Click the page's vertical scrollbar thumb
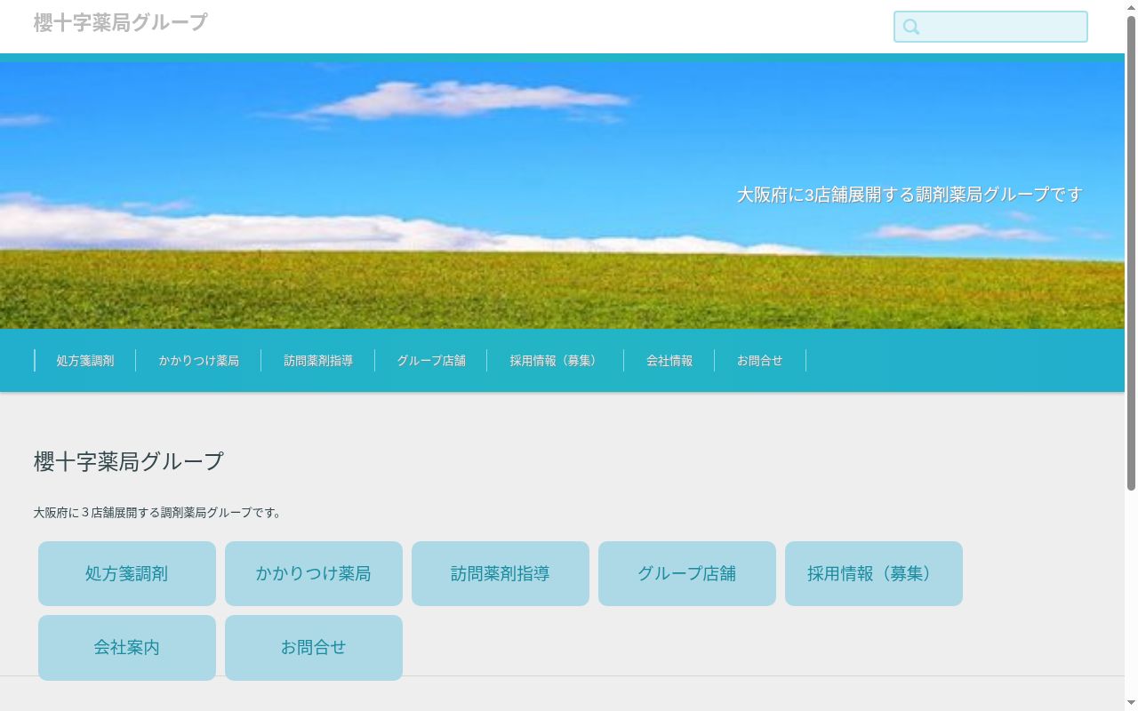1138x711 pixels. [x=1131, y=252]
